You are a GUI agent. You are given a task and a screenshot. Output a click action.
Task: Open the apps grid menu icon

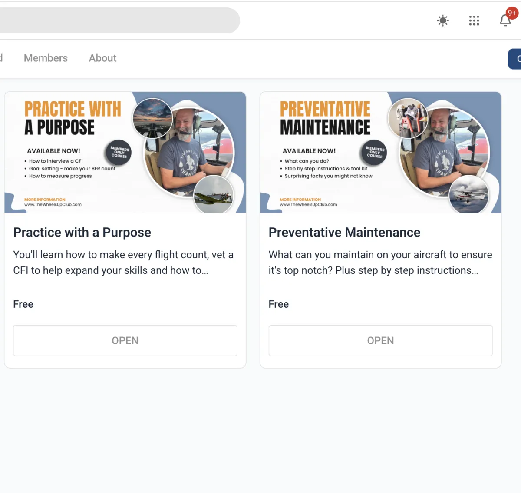coord(474,20)
